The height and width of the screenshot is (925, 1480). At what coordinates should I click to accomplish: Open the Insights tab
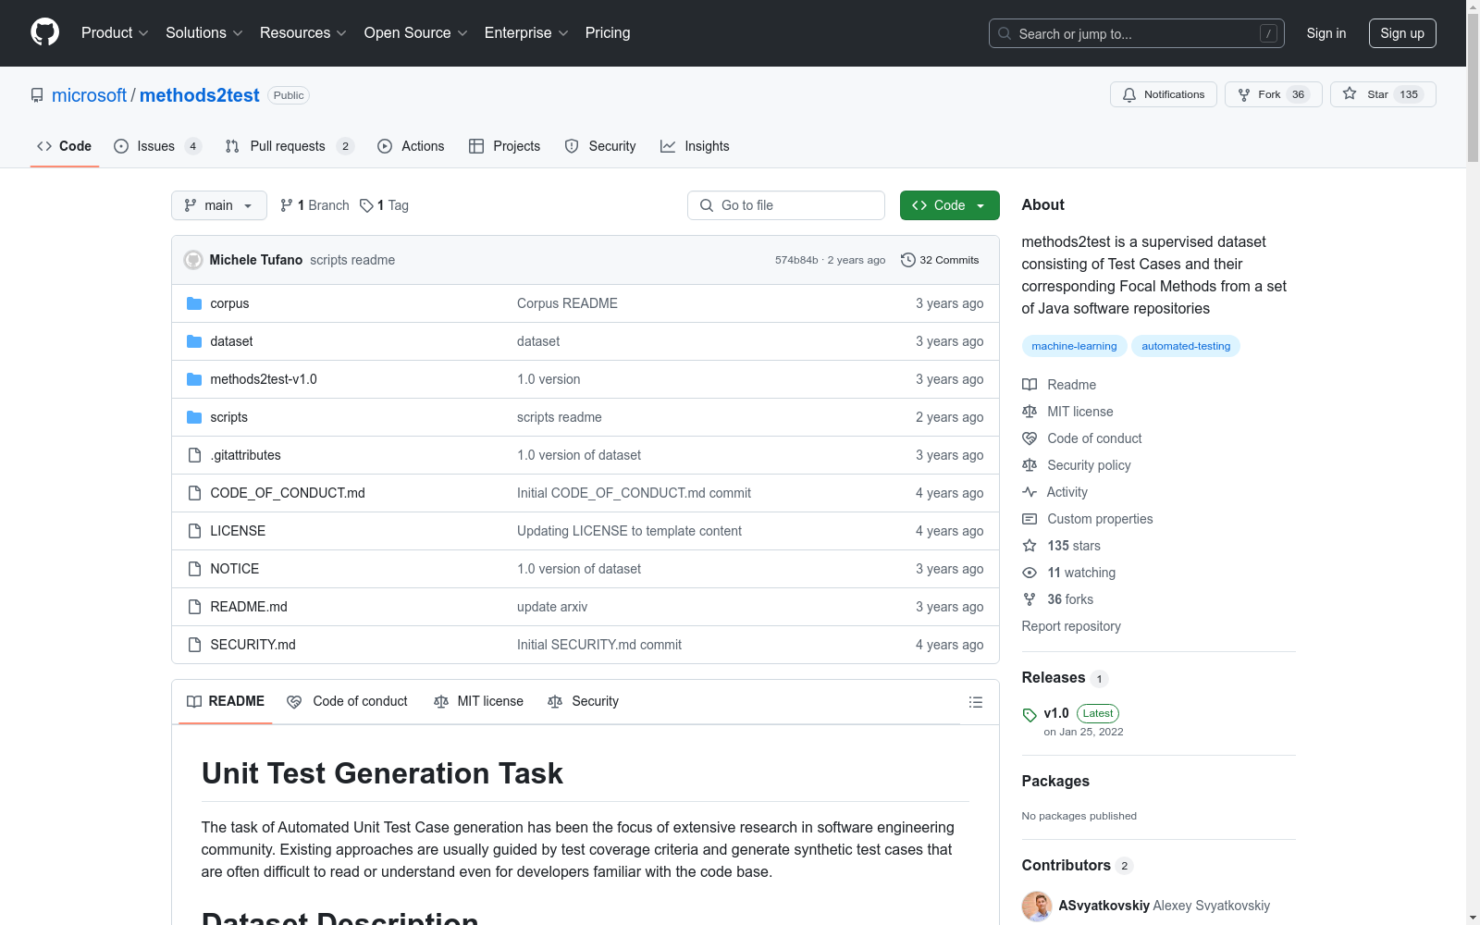pyautogui.click(x=695, y=146)
